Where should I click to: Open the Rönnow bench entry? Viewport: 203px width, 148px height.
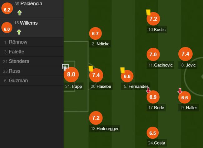click(x=32, y=42)
